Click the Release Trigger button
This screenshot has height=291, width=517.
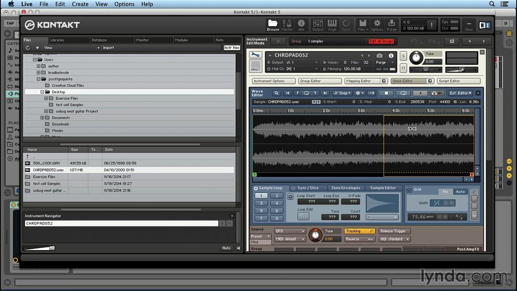[395, 231]
